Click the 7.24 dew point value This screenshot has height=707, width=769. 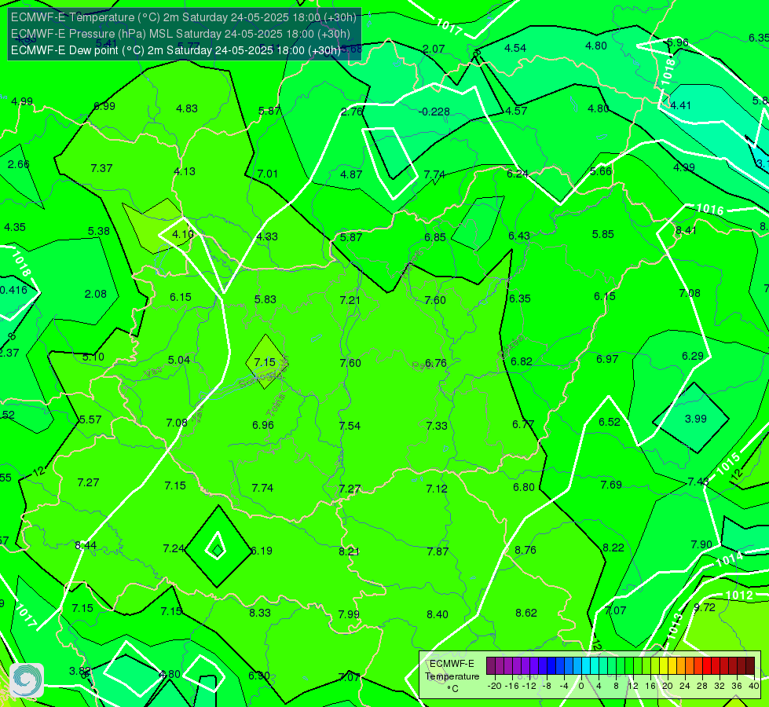pyautogui.click(x=174, y=548)
